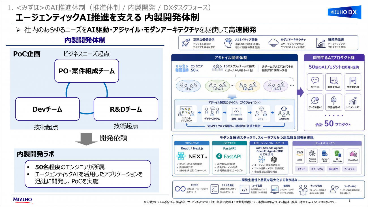Click the AIエージェントフレームワーク column header

(x=269, y=143)
